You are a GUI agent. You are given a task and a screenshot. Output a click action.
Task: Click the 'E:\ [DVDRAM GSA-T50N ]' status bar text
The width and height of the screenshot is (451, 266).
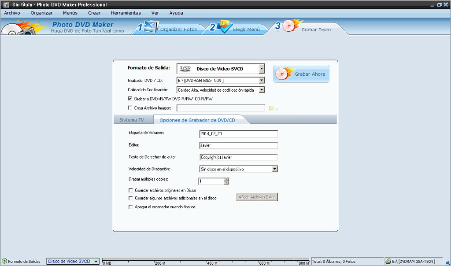pyautogui.click(x=413, y=262)
